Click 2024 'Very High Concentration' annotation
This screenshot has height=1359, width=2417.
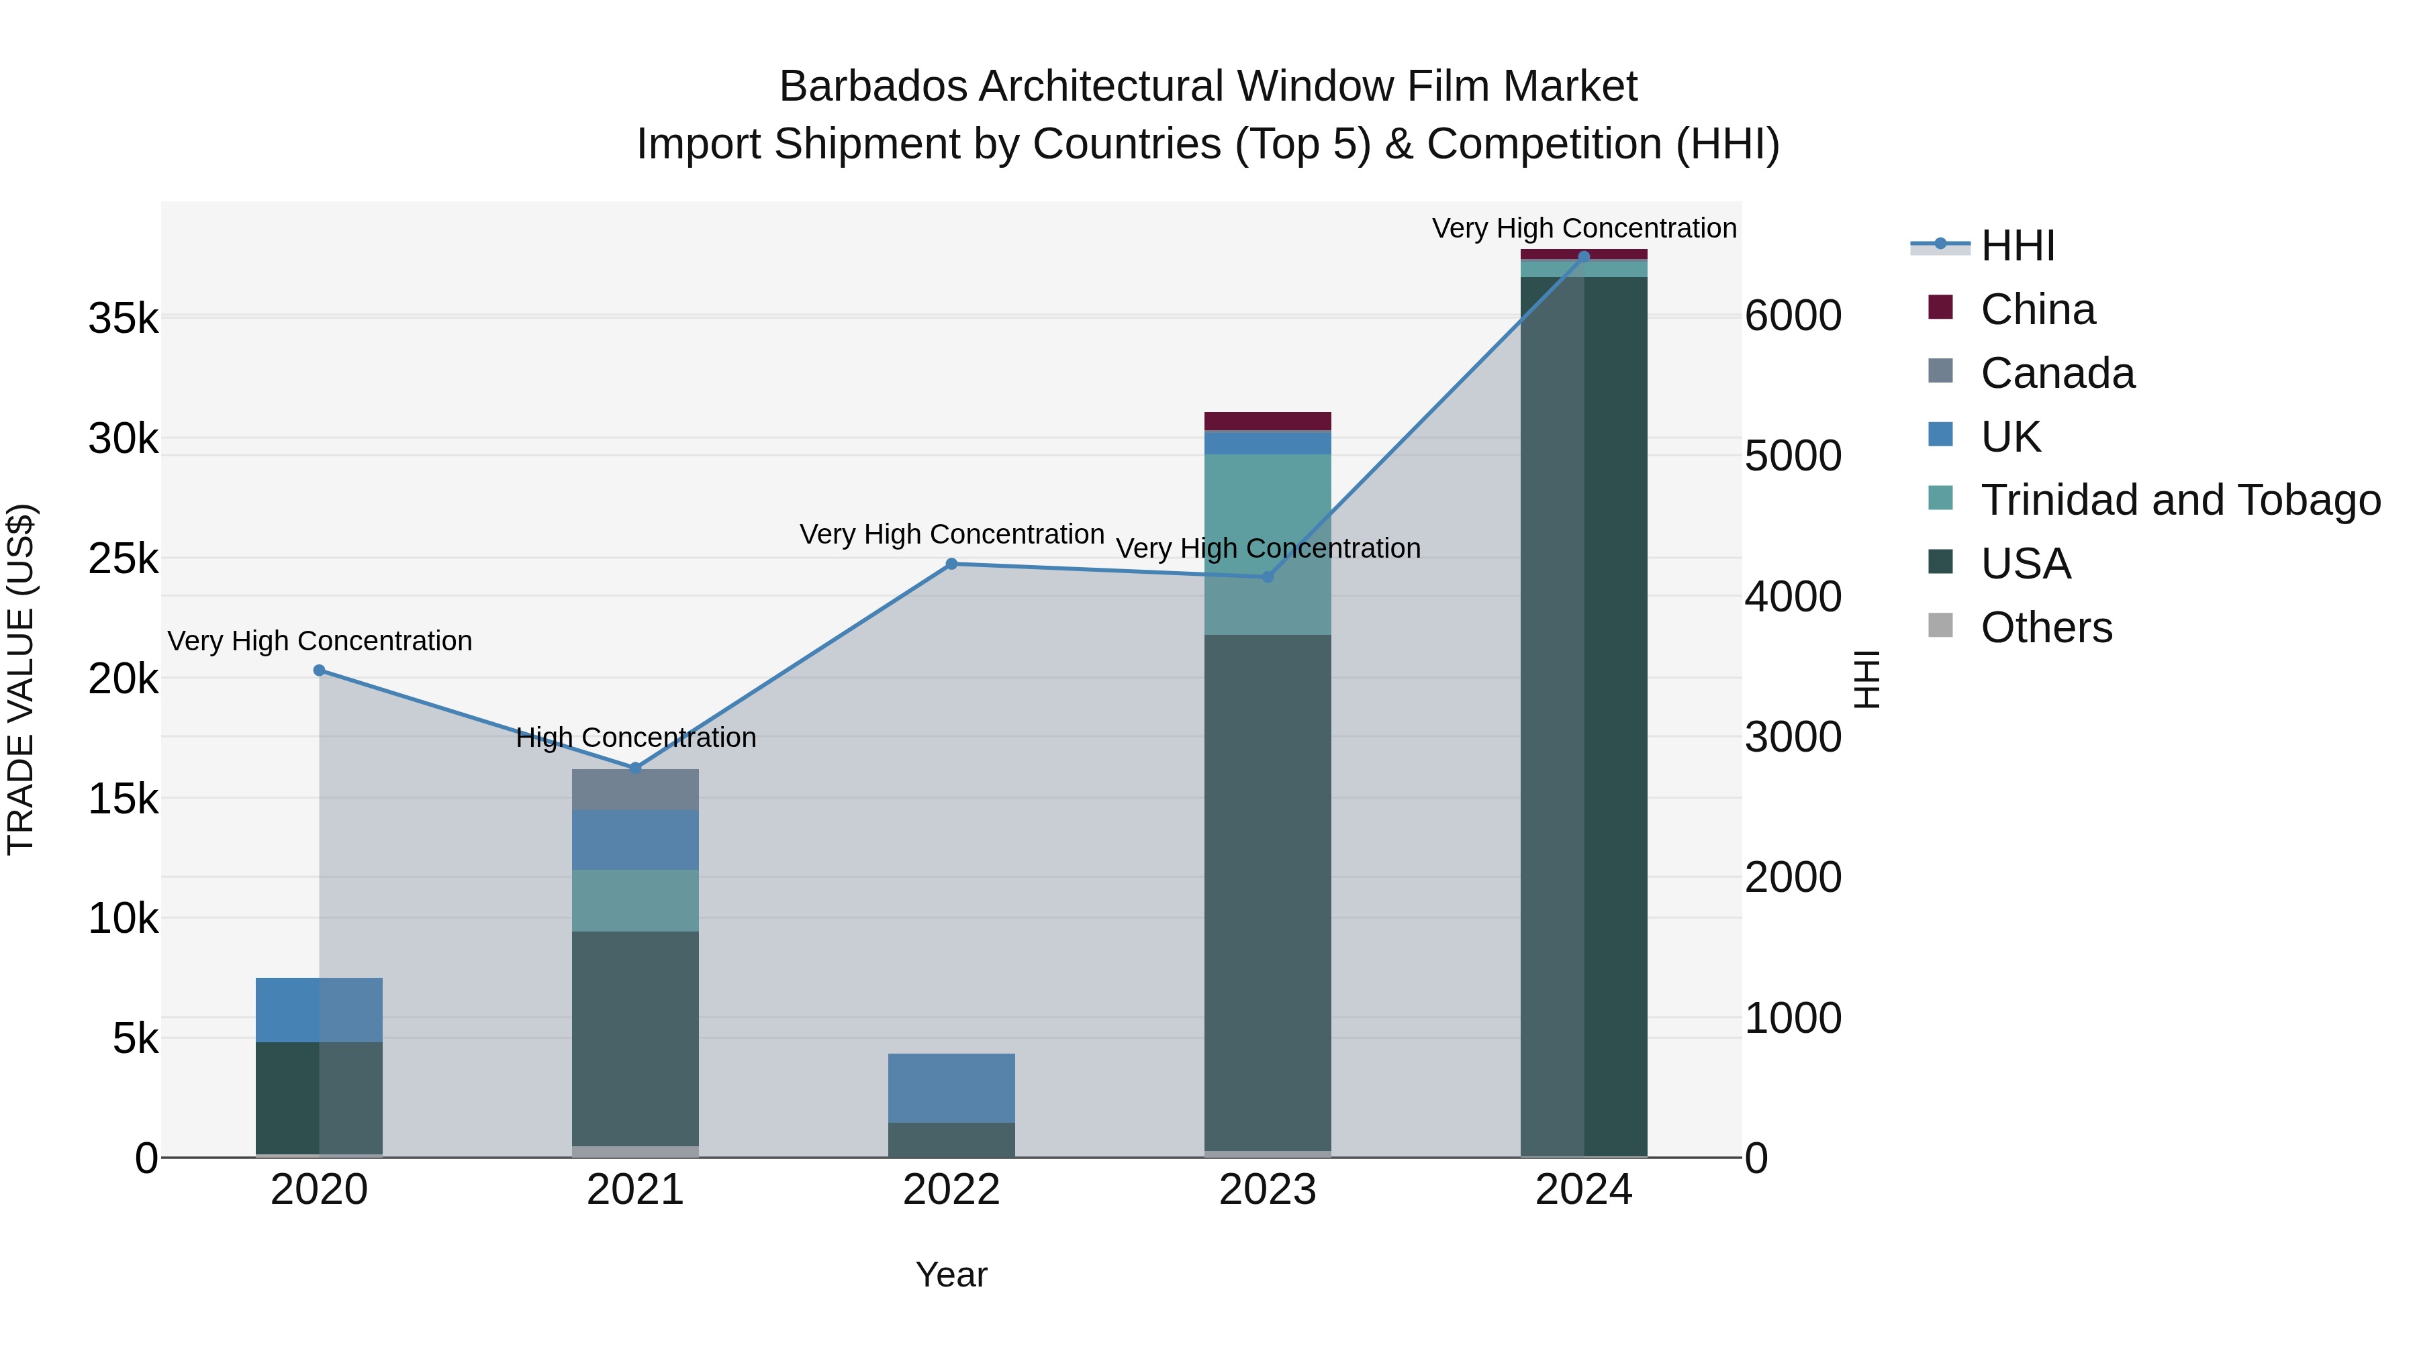point(1584,229)
